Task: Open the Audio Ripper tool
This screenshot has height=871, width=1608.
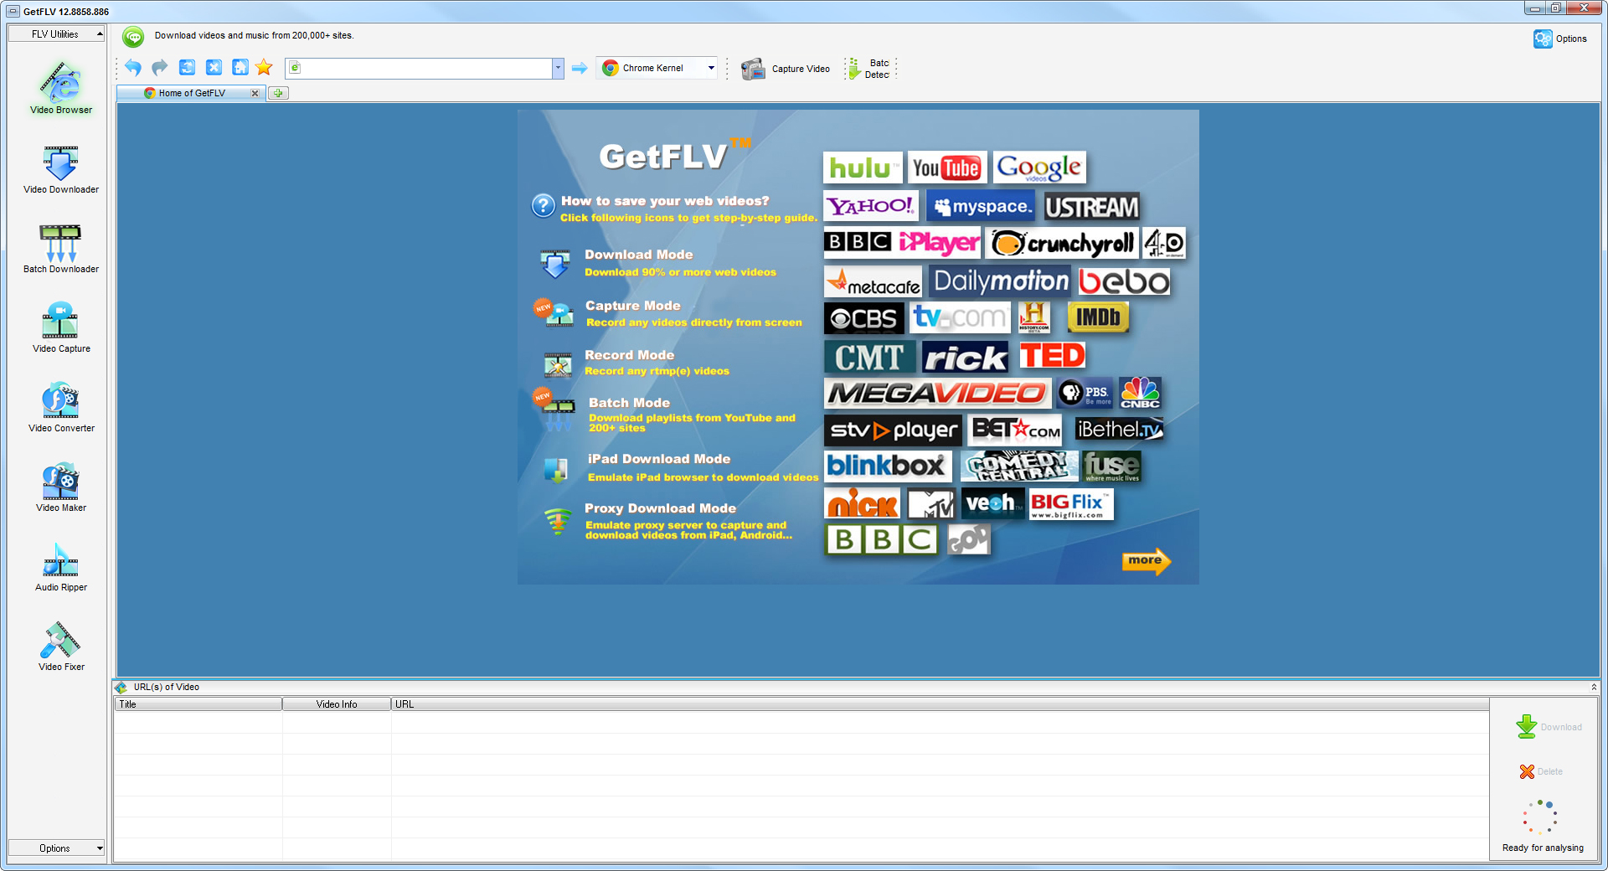Action: pyautogui.click(x=60, y=567)
